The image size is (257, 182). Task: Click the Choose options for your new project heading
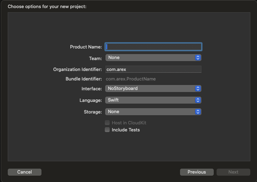point(47,7)
